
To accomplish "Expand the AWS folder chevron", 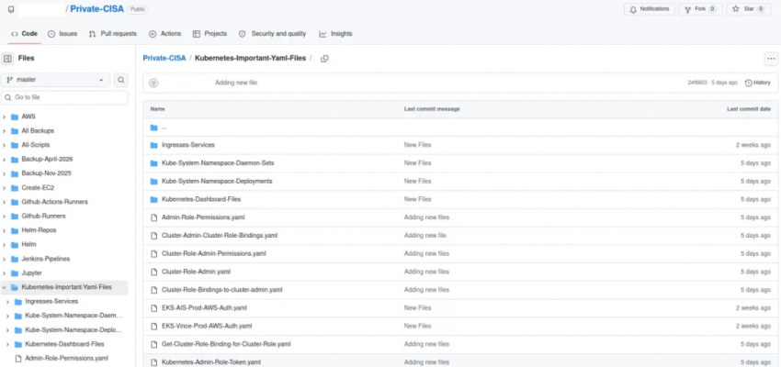I will (x=5, y=117).
